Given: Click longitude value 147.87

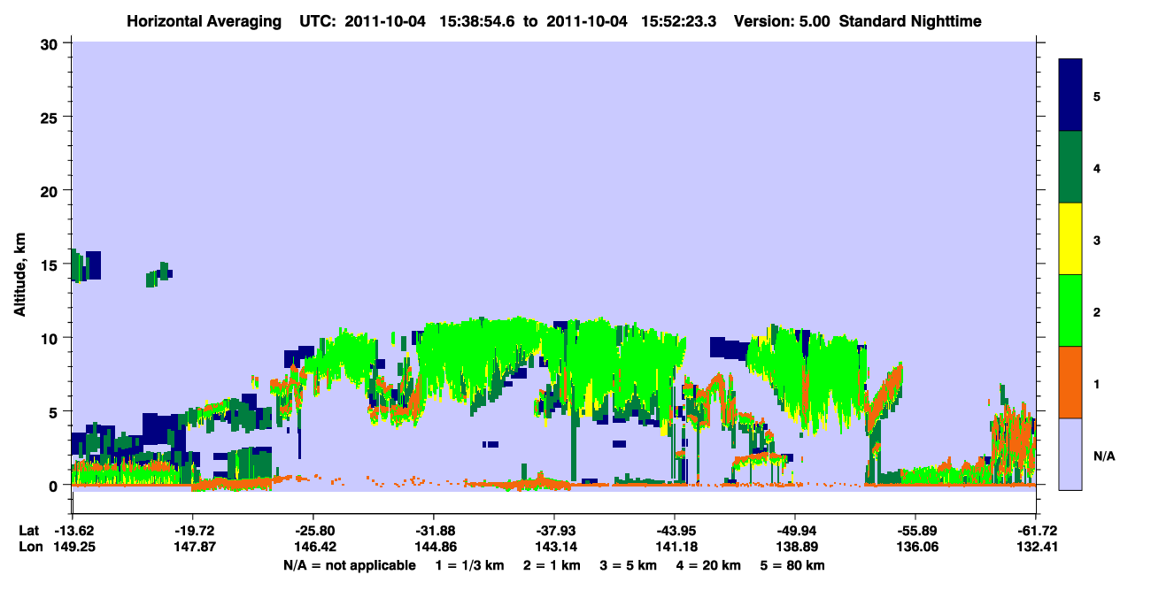Looking at the screenshot, I should point(193,547).
